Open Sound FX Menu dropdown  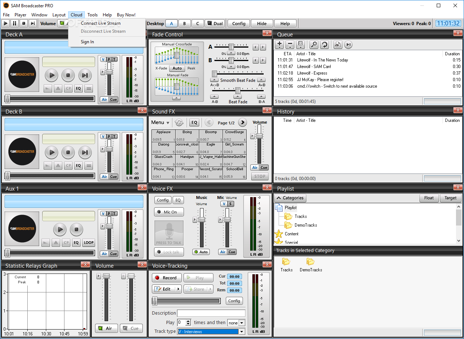[x=160, y=123]
